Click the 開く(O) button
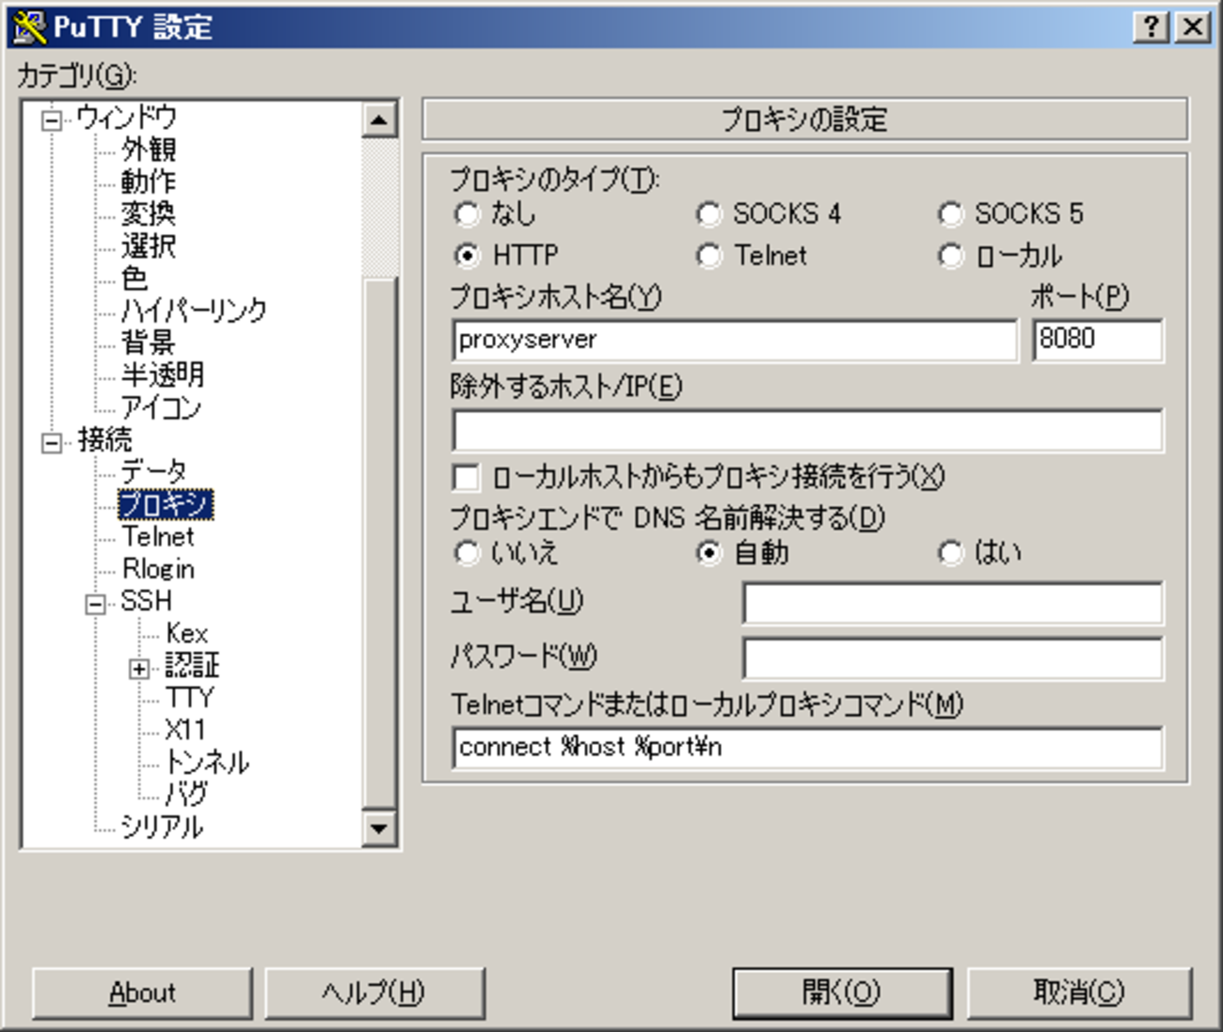Image resolution: width=1223 pixels, height=1032 pixels. (x=842, y=993)
